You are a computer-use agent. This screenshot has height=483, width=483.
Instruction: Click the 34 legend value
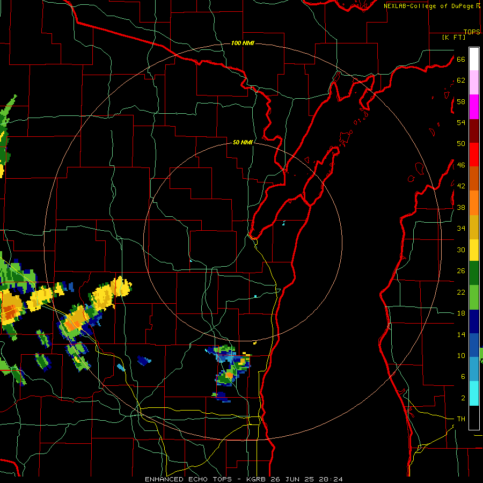pos(461,229)
